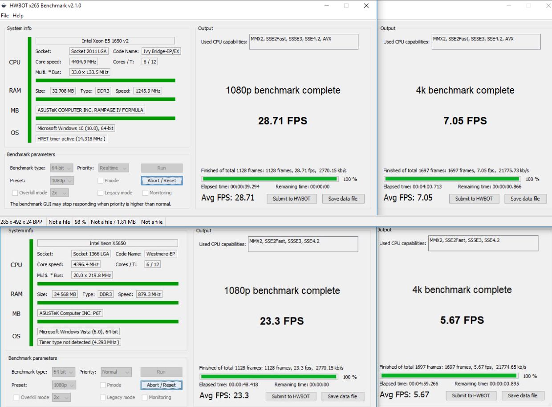Select the Ivy Bridge-EP/EX code name
This screenshot has height=407, width=552.
point(161,51)
